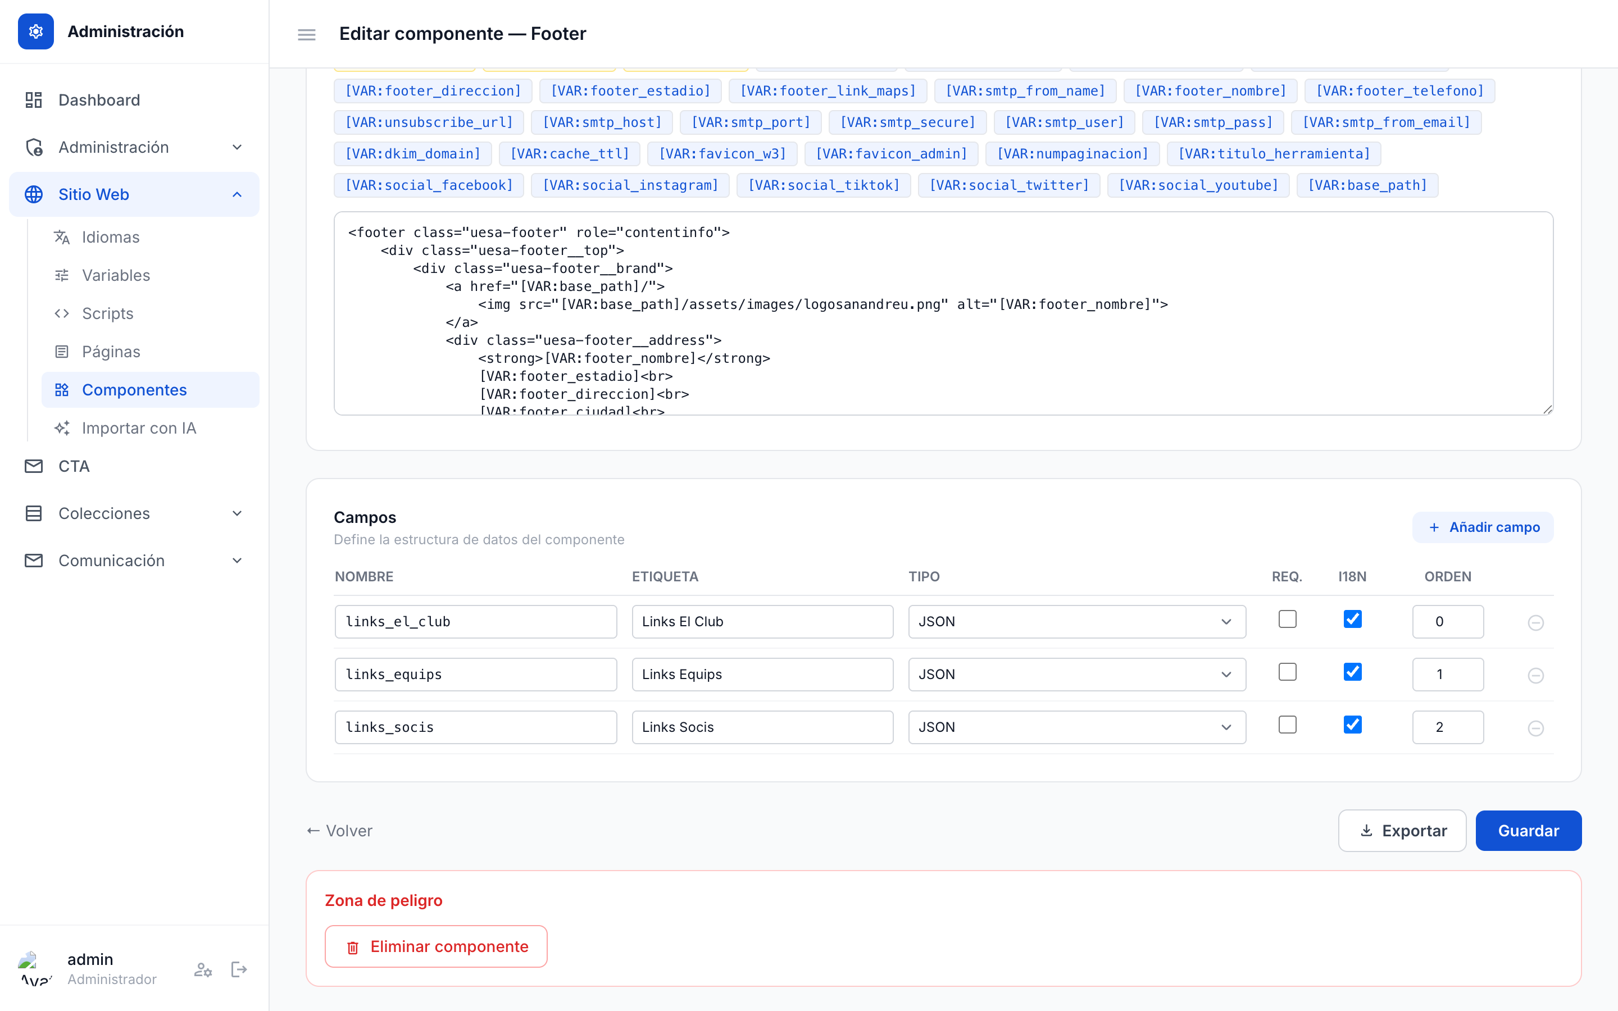Click the logout icon in sidebar footer

click(x=239, y=969)
